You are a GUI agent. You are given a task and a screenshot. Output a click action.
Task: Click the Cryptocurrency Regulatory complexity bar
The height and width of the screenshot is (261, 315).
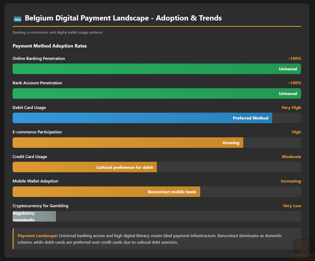point(34,216)
